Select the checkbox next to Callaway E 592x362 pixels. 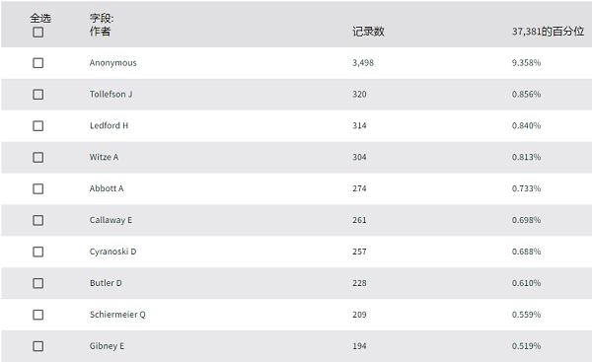tap(37, 220)
